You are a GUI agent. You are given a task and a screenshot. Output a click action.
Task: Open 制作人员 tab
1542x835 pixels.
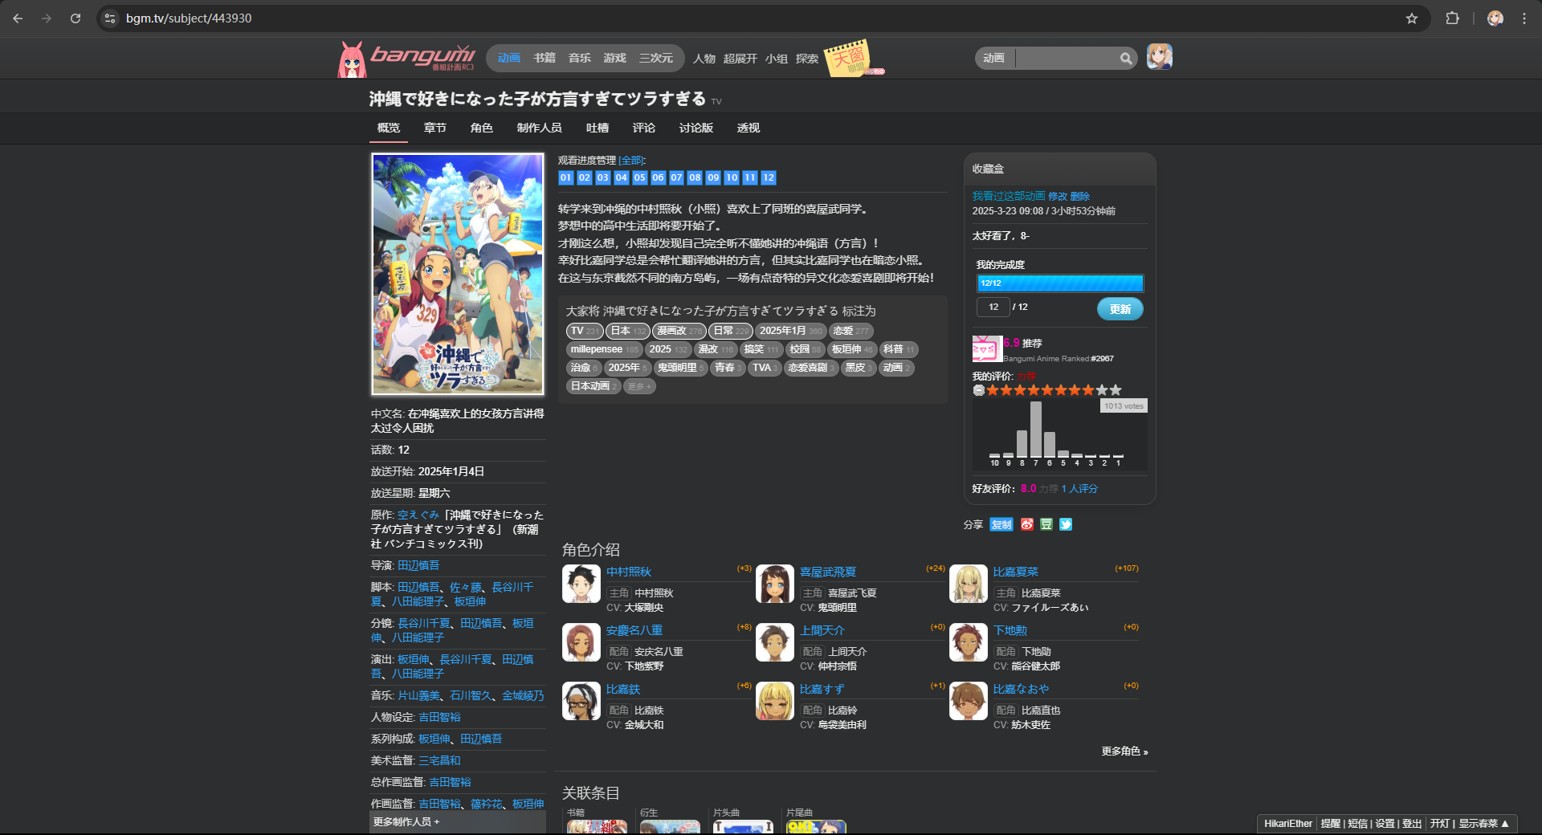(540, 128)
